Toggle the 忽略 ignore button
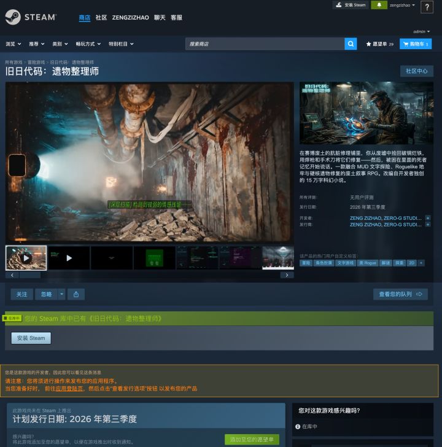The image size is (442, 447). pyautogui.click(x=46, y=294)
